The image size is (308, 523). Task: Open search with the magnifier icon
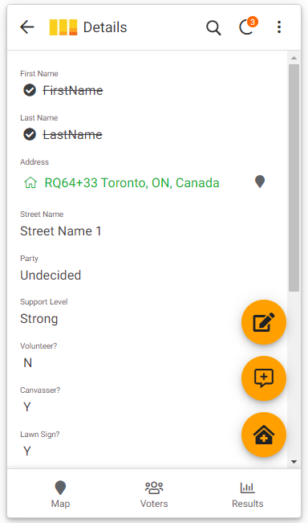coord(213,27)
